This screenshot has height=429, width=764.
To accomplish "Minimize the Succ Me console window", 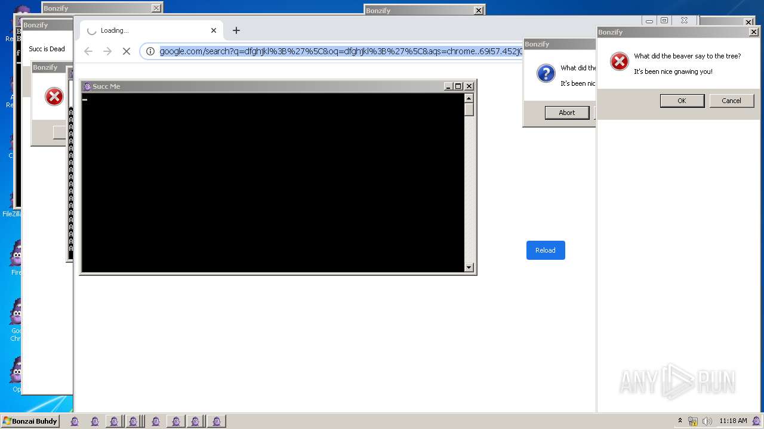I will point(448,86).
